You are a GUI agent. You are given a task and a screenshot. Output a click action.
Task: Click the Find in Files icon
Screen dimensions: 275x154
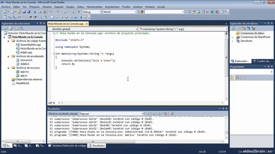click(x=141, y=12)
